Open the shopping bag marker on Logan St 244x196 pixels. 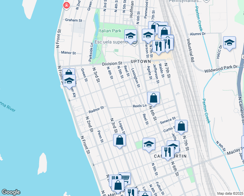[x=119, y=141]
